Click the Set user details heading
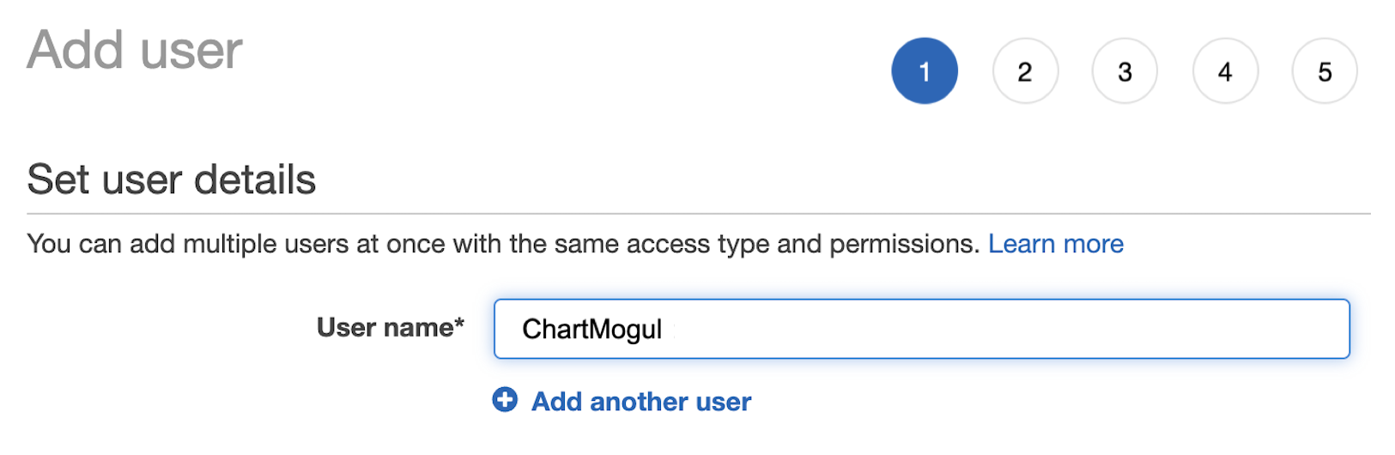This screenshot has width=1395, height=455. 172,179
